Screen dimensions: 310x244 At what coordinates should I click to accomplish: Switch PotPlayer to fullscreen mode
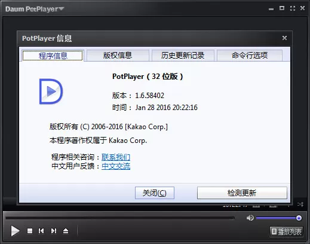tap(293, 8)
